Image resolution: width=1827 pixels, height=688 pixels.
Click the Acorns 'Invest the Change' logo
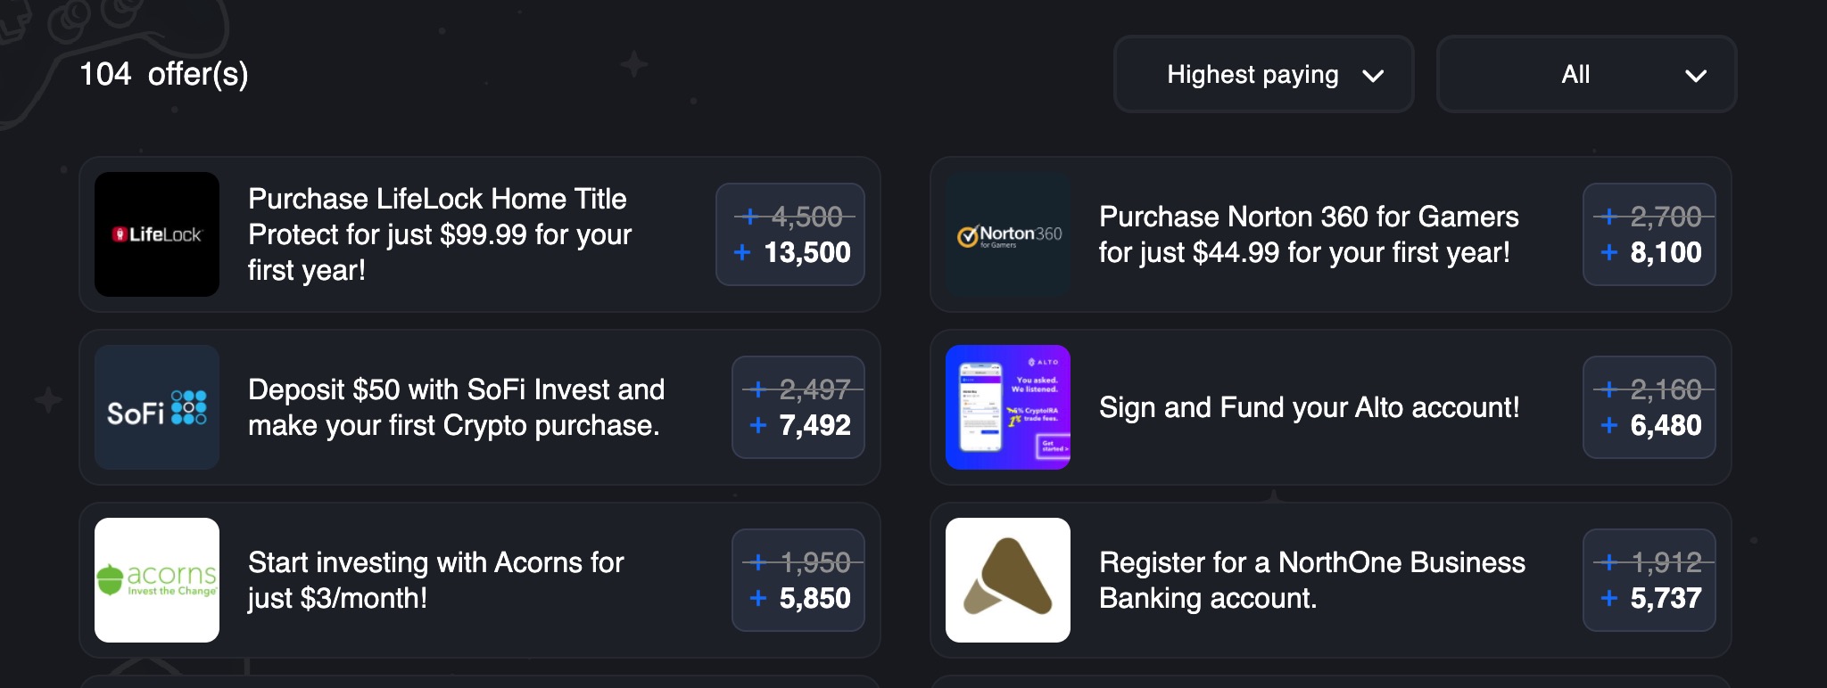click(x=156, y=579)
